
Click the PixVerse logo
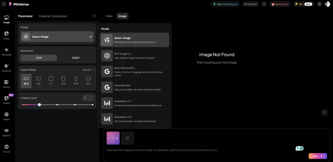click(x=19, y=4)
